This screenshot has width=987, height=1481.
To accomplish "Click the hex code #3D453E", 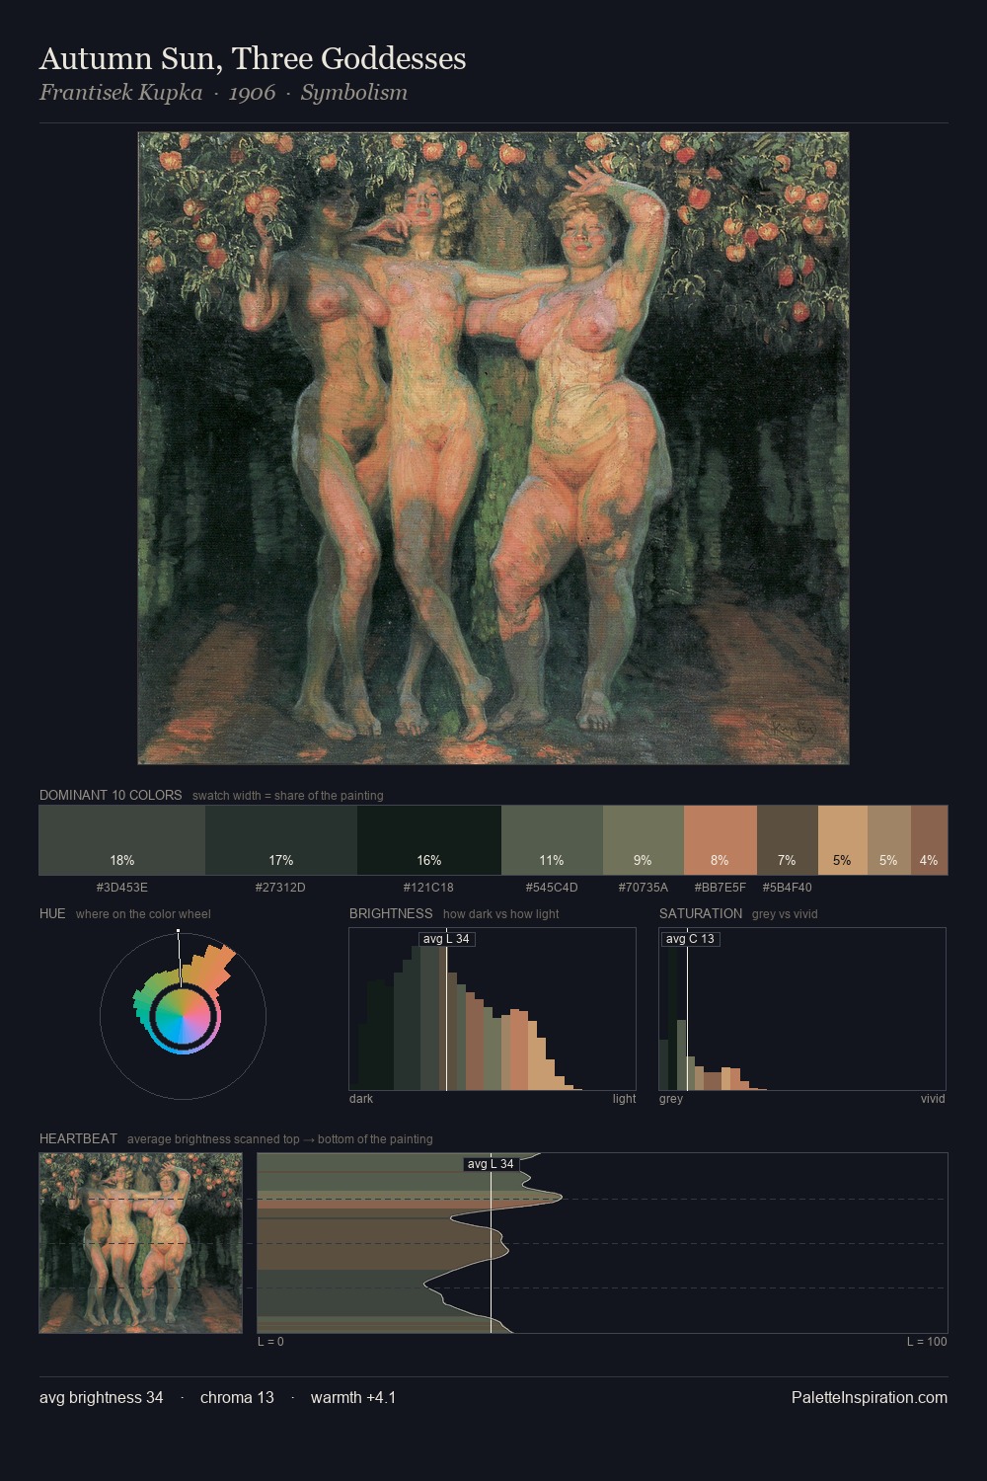I will (x=122, y=888).
